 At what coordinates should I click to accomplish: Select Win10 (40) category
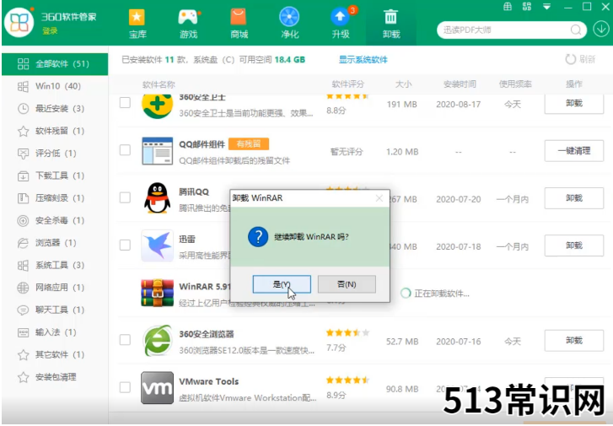pyautogui.click(x=55, y=86)
